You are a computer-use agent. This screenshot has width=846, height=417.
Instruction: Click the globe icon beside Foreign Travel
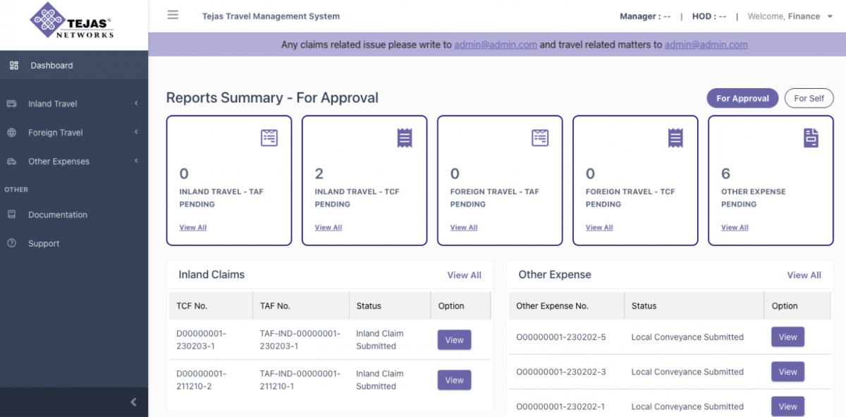click(x=12, y=132)
